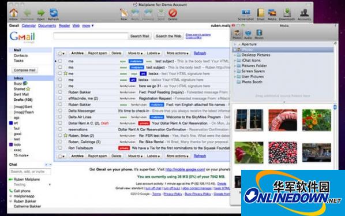Click the blue 'art' label color square
This screenshot has height=216, width=345.
(11, 123)
